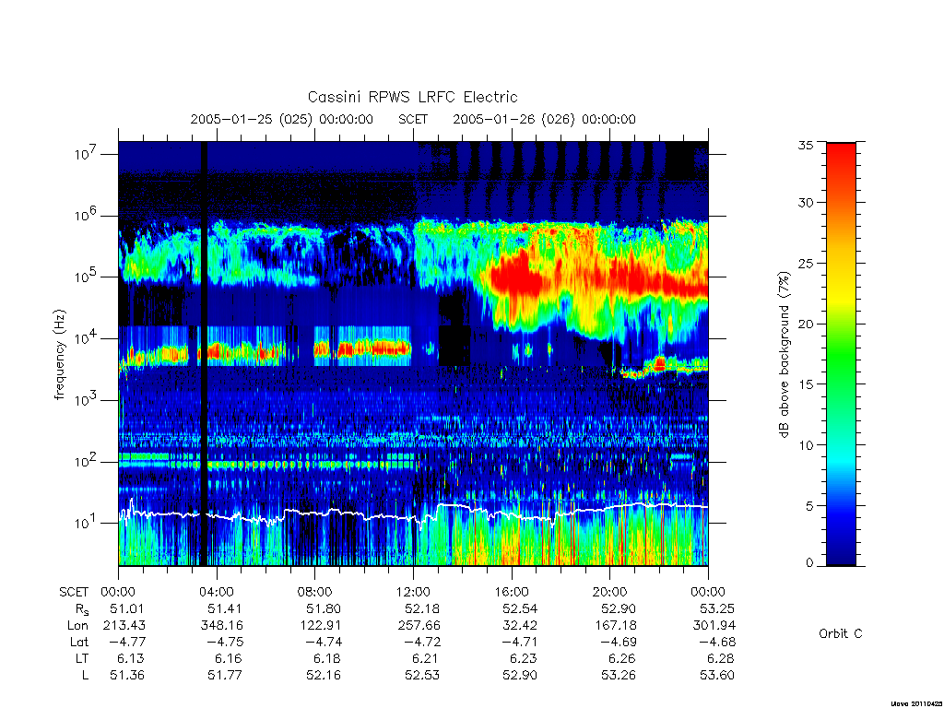Viewport: 944px width, 708px height.
Task: Click the Lon value 32.42
Action: click(x=520, y=626)
